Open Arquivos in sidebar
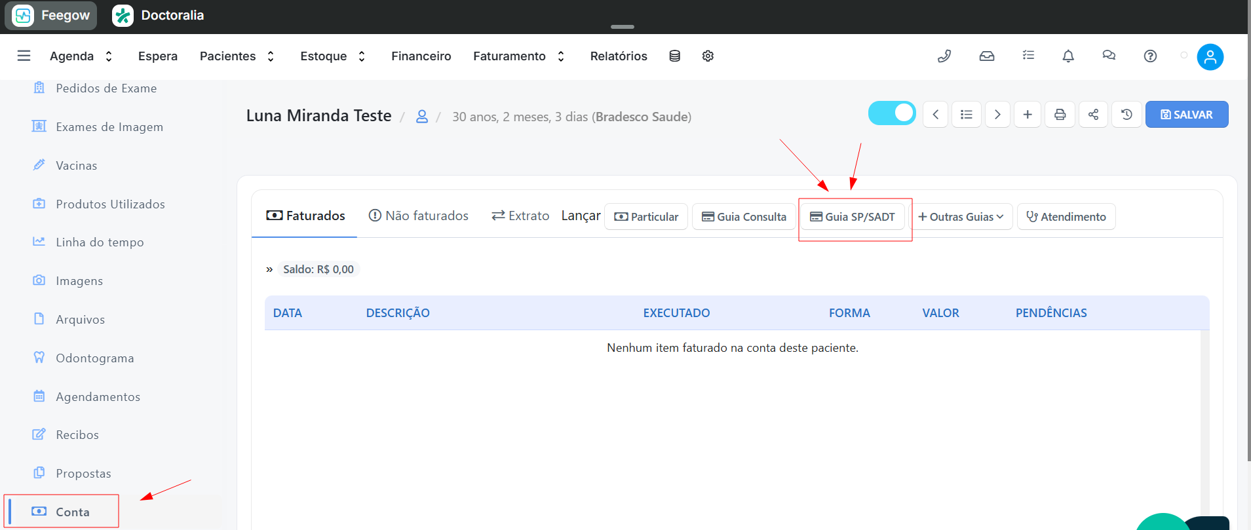The height and width of the screenshot is (530, 1251). (80, 320)
